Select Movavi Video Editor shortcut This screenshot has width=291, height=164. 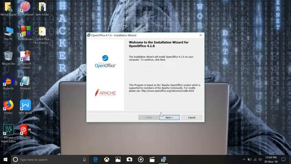tap(8, 133)
